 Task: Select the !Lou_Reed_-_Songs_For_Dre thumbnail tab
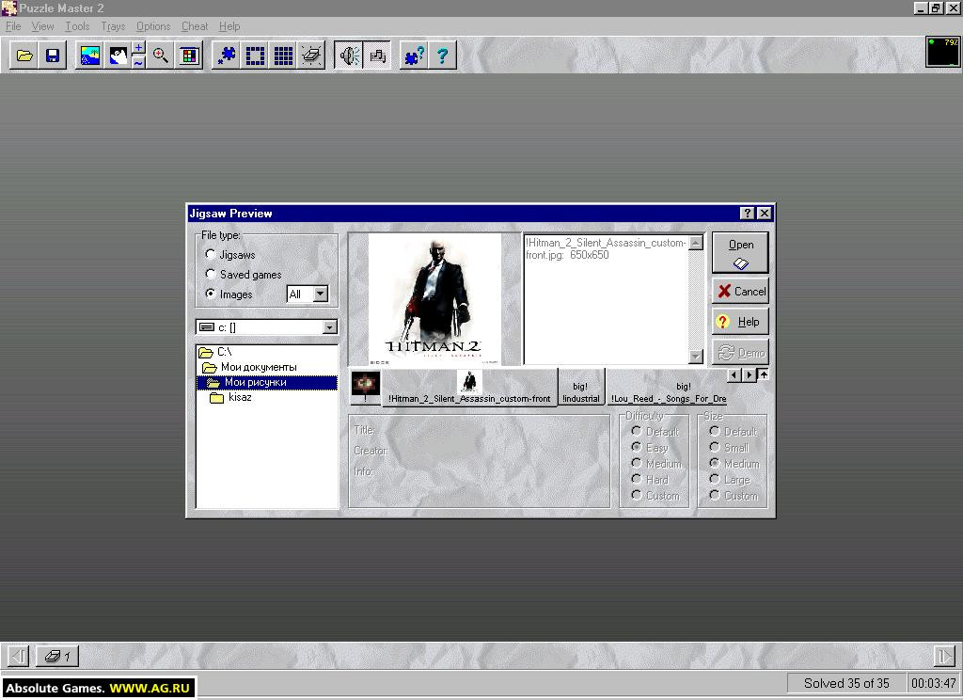tap(669, 388)
